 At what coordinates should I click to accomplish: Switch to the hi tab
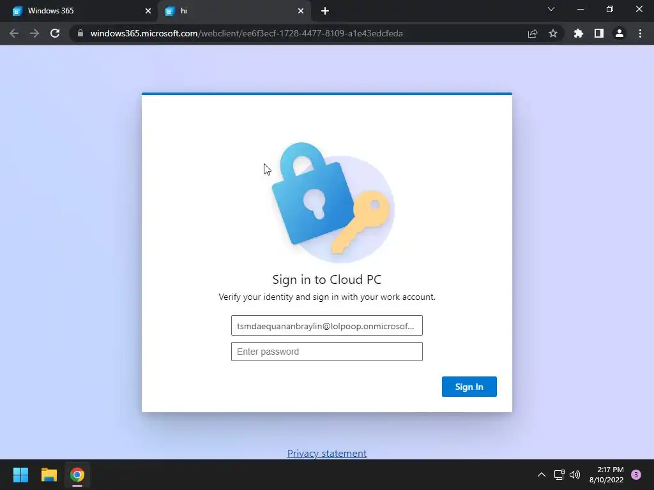coord(234,11)
